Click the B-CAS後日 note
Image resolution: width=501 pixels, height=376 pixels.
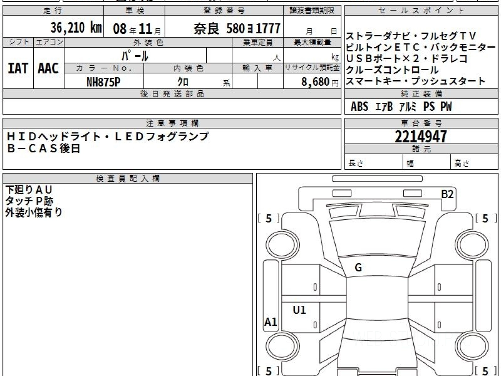tap(43, 148)
